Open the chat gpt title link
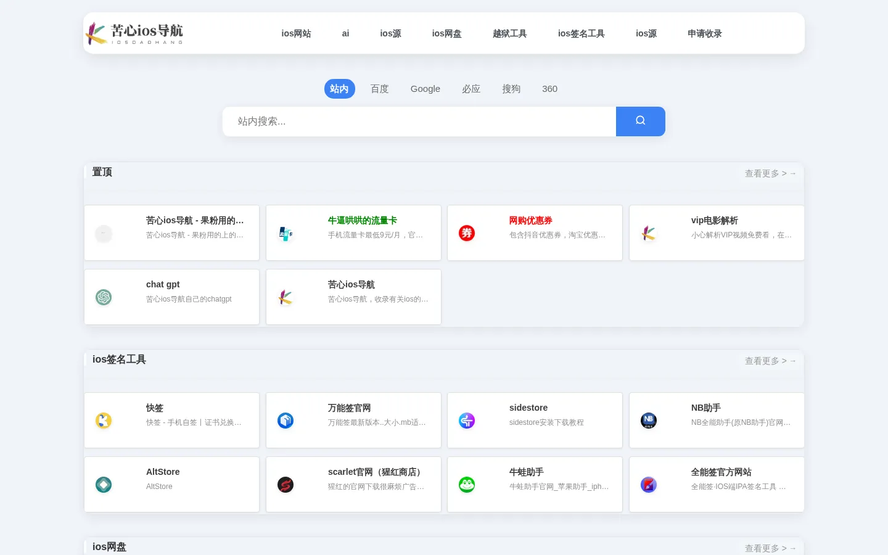Viewport: 888px width, 555px height. click(x=163, y=284)
